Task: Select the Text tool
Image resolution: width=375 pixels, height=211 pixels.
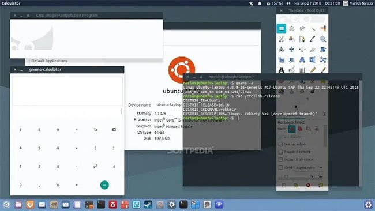Action: point(282,70)
